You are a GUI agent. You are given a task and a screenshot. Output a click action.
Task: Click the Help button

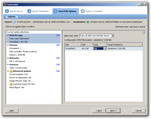pos(12,111)
